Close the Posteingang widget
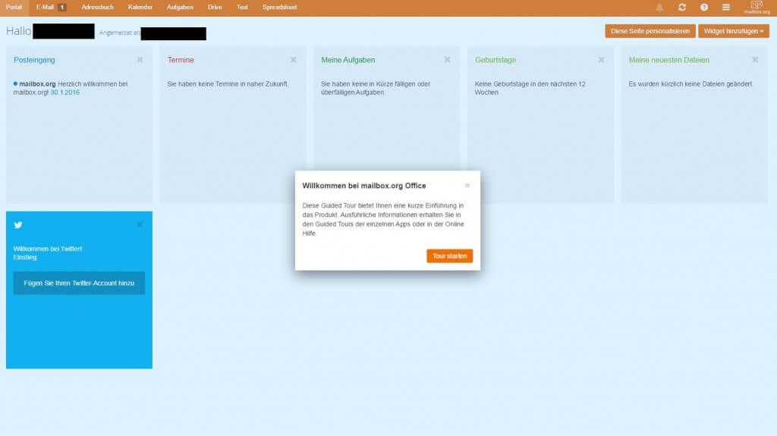The width and height of the screenshot is (777, 436). 140,59
